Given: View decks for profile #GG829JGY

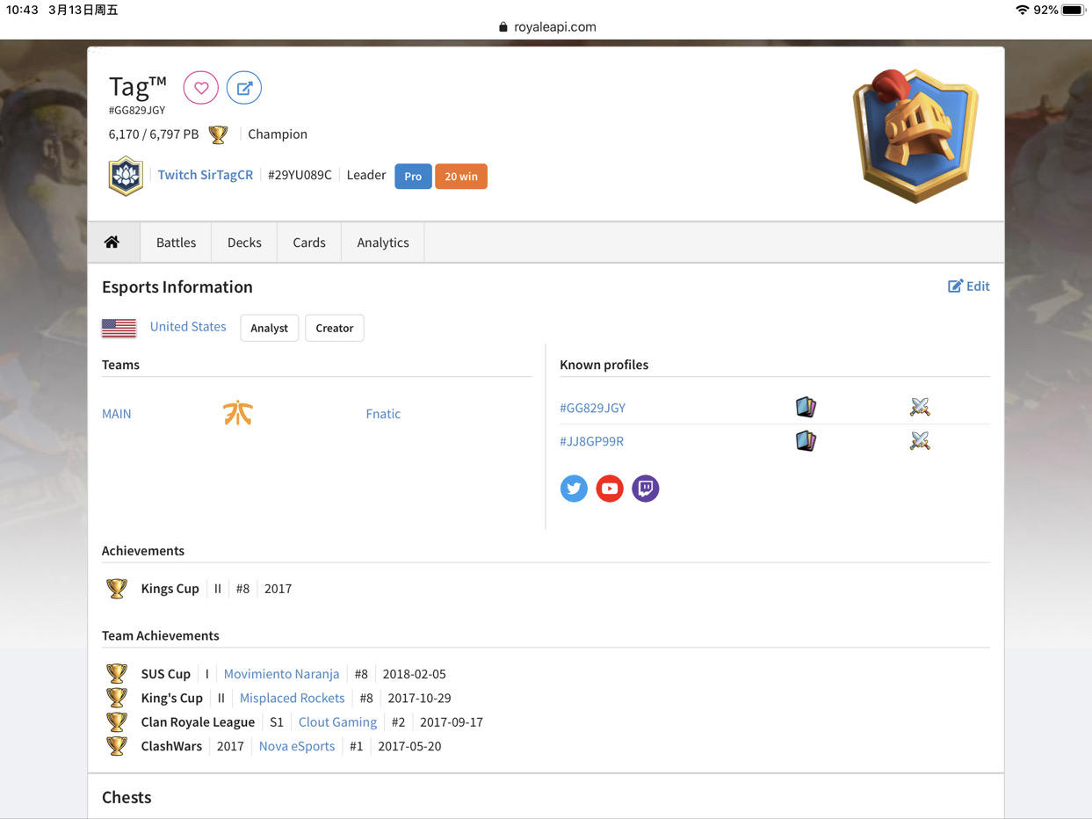Looking at the screenshot, I should pyautogui.click(x=806, y=407).
